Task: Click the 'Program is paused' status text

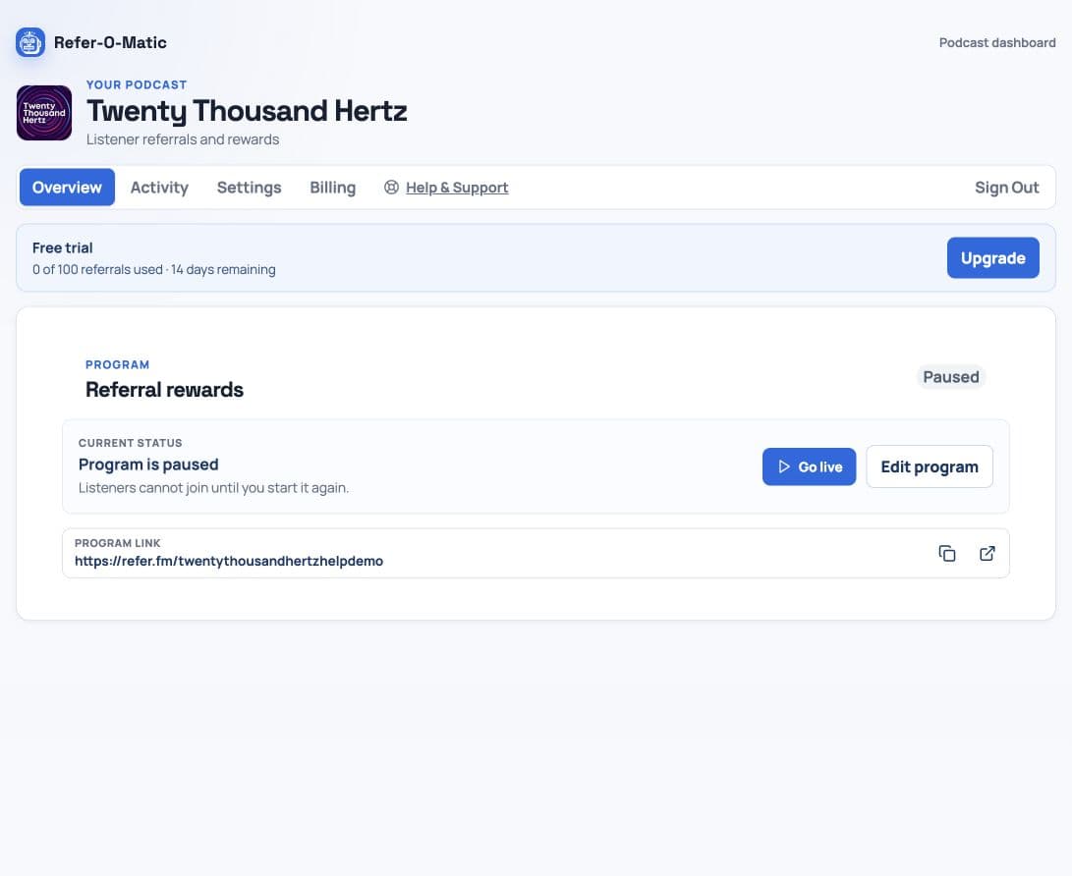Action: click(148, 465)
